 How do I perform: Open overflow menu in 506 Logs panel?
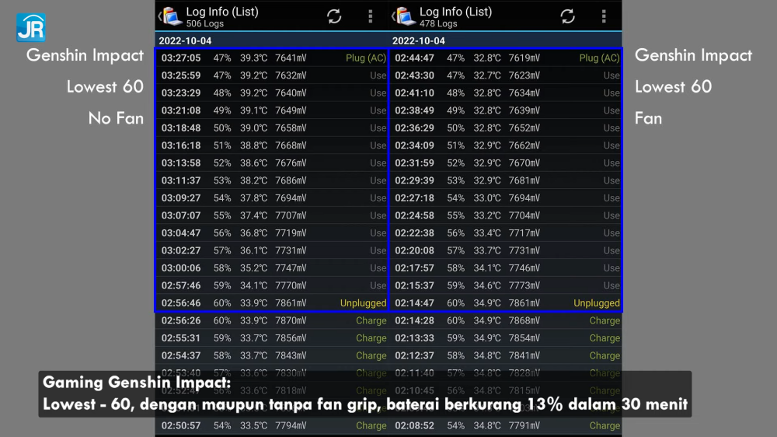coord(370,16)
